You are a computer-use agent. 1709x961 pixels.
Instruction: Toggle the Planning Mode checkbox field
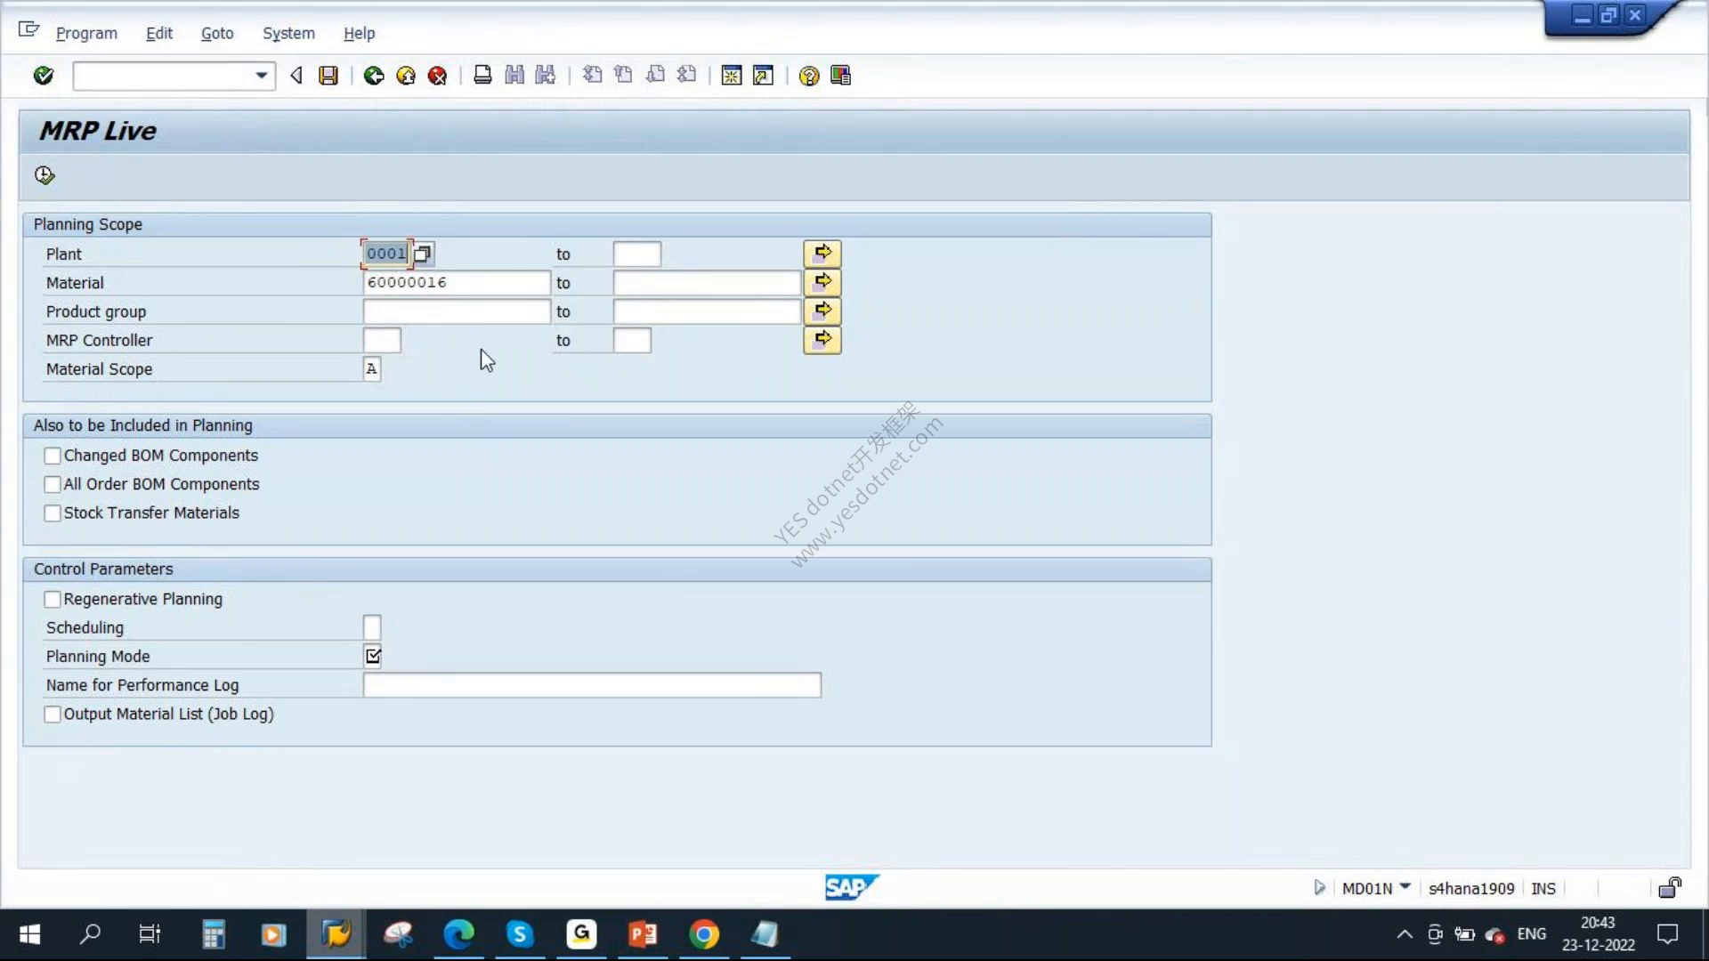pos(373,657)
